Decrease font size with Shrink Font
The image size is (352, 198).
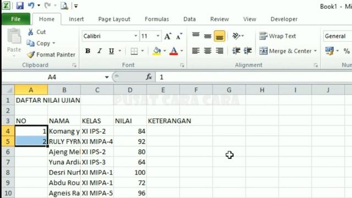point(179,36)
